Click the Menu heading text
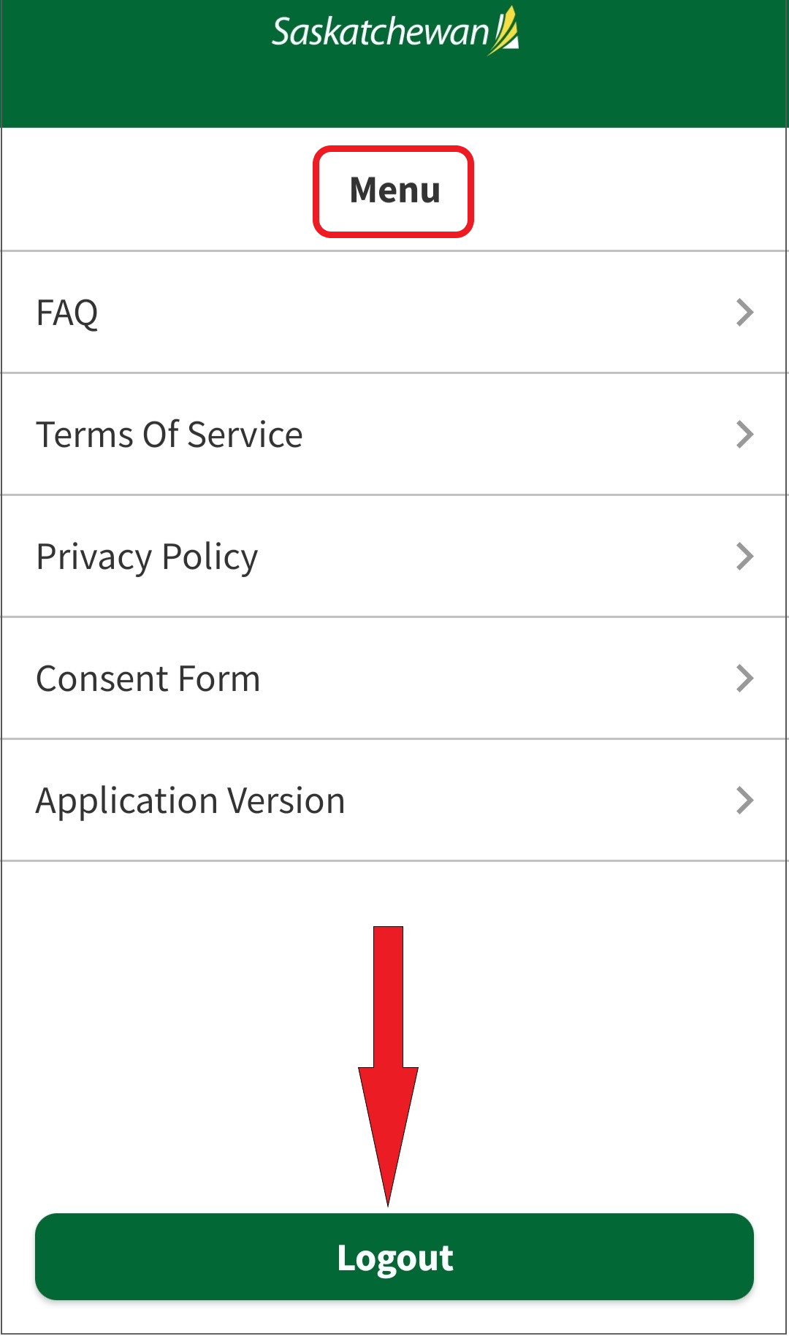Viewport: 789px width, 1336px height. [x=394, y=190]
